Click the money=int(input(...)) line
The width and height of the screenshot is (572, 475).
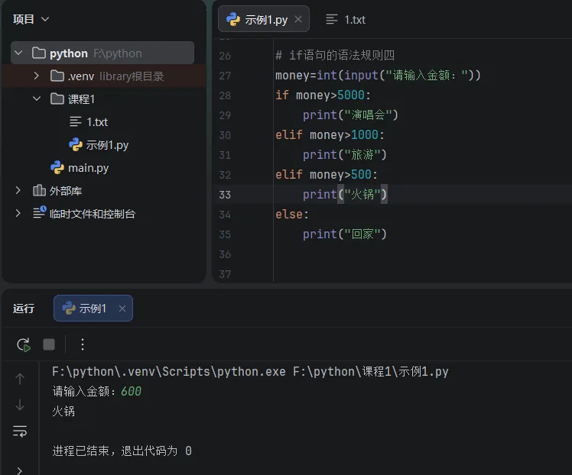click(378, 76)
